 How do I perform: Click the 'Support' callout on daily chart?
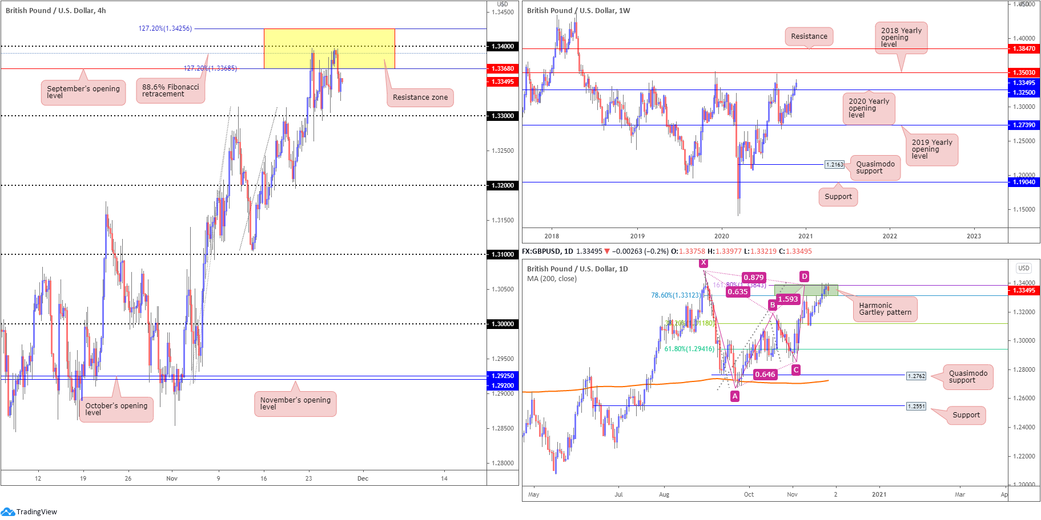(x=966, y=415)
